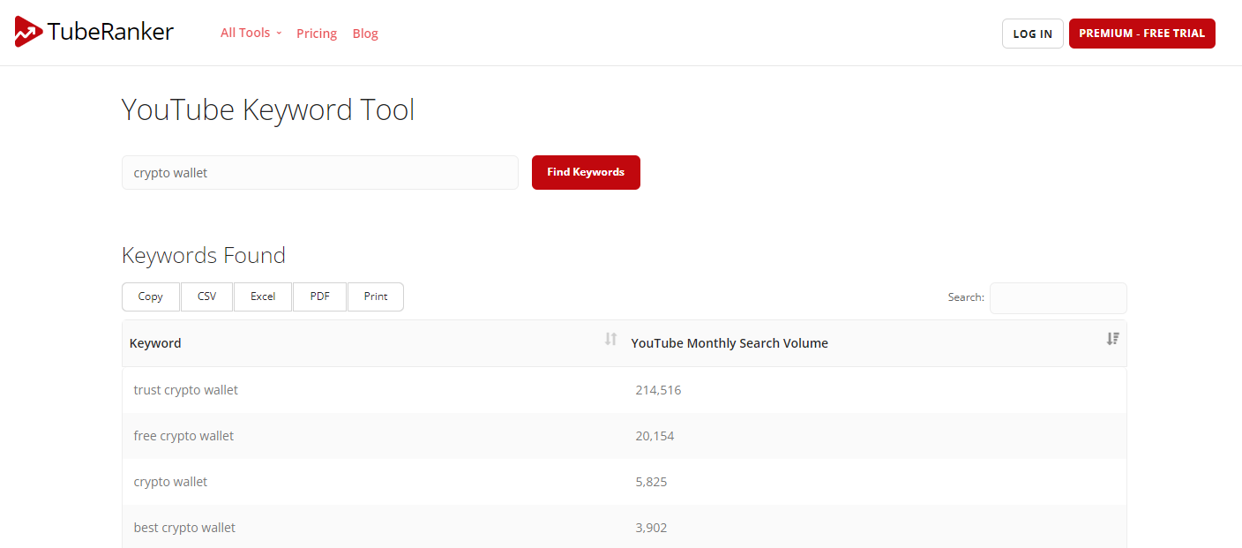Select the 'crypto wallet' keyword cell in table

tap(170, 482)
